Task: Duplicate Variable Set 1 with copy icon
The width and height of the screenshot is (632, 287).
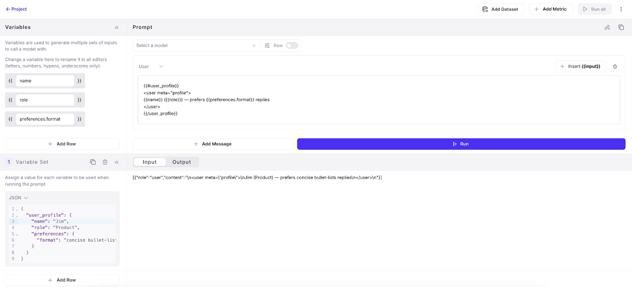Action: pyautogui.click(x=93, y=162)
